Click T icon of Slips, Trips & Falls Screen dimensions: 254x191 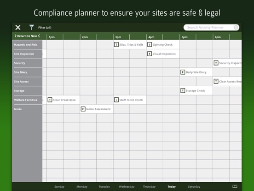(x=116, y=44)
